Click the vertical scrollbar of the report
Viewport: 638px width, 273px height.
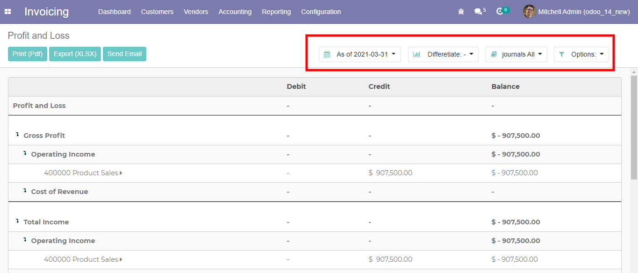click(634, 126)
